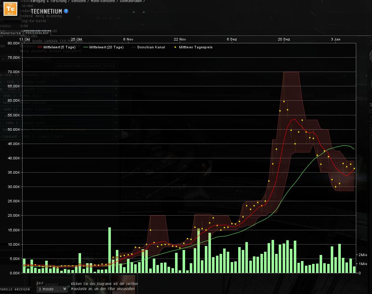Click the 10.00K price axis label
Image resolution: width=372 pixels, height=294 pixels.
coord(14,244)
